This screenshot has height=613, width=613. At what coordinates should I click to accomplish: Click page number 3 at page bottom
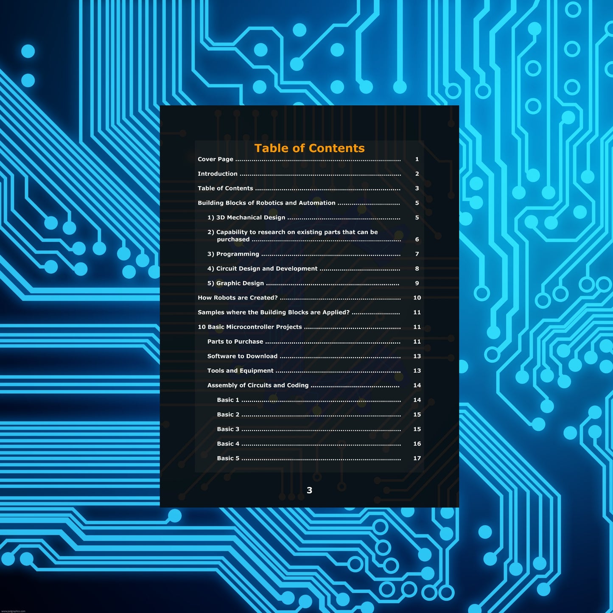click(309, 490)
